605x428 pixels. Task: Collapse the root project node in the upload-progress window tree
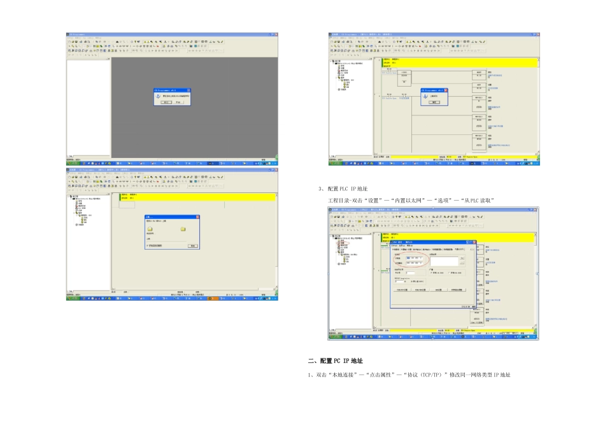68,196
